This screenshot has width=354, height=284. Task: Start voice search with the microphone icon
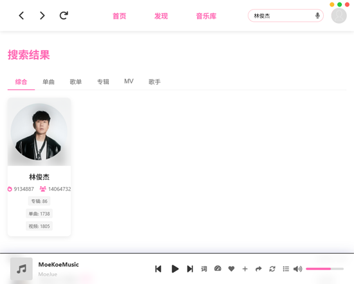pyautogui.click(x=317, y=15)
